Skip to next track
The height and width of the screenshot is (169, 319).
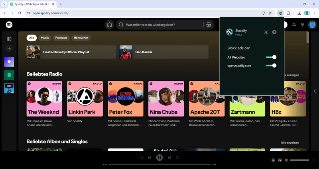tap(169, 157)
